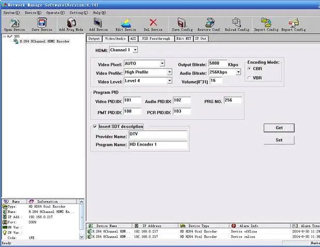The width and height of the screenshot is (320, 247).
Task: Open the HDMI channel dropdown
Action: 135,50
